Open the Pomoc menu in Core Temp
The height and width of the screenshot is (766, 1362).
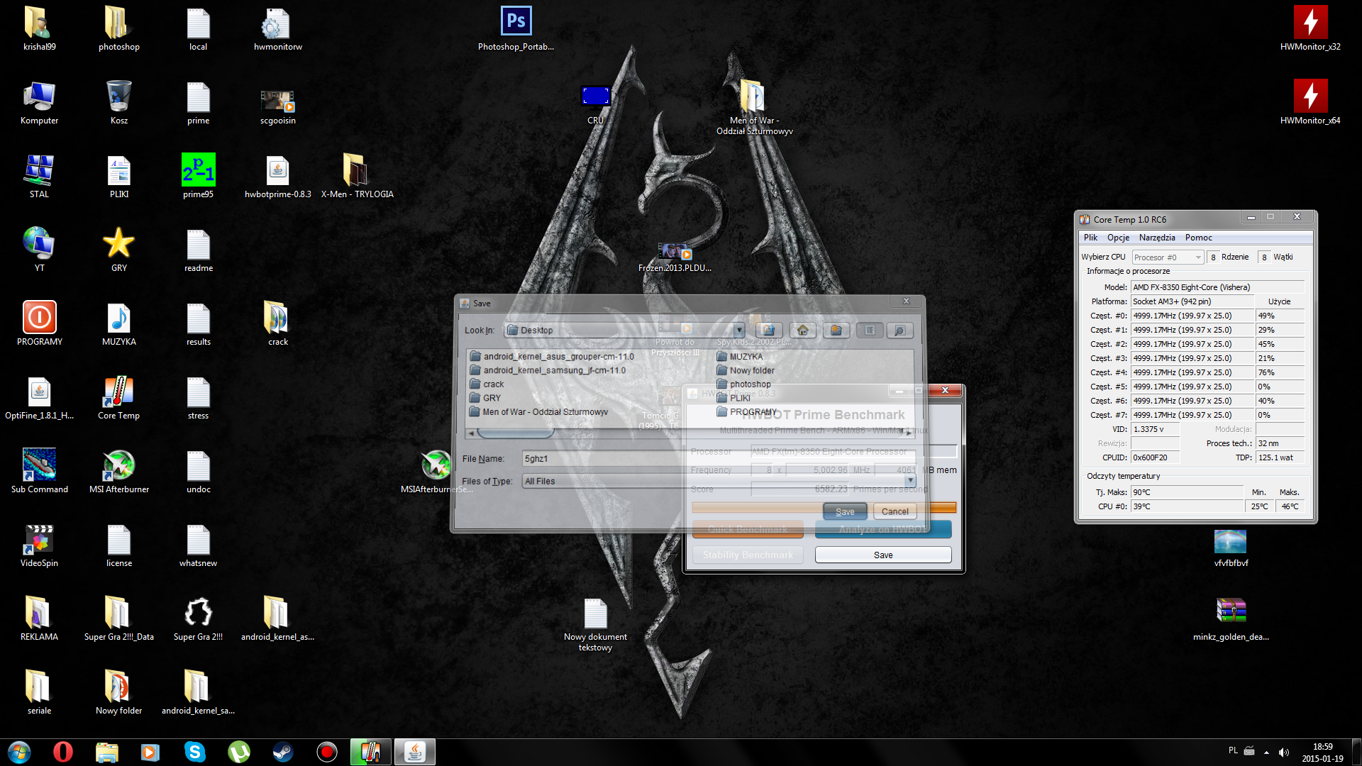[1198, 238]
